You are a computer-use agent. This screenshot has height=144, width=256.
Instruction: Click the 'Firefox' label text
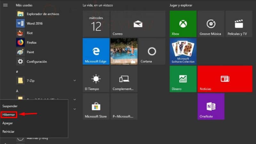tap(32, 42)
